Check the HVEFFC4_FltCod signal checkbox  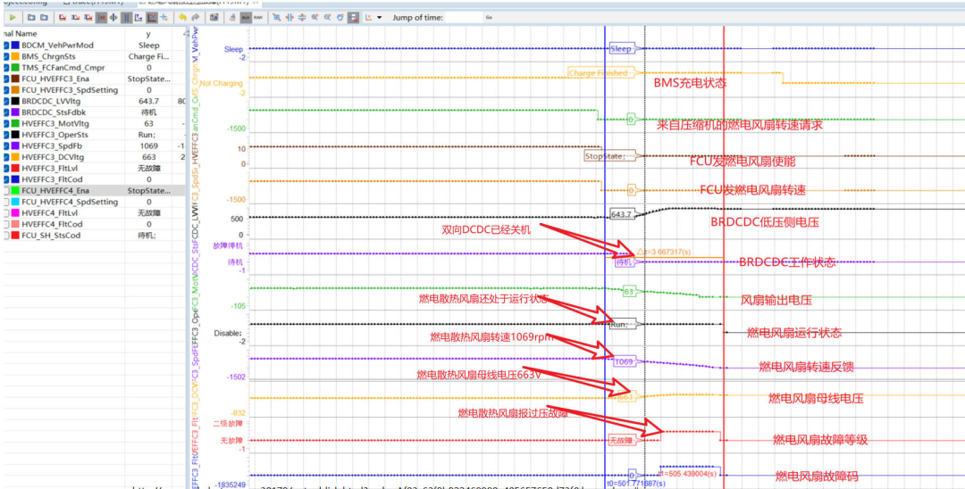pos(6,224)
